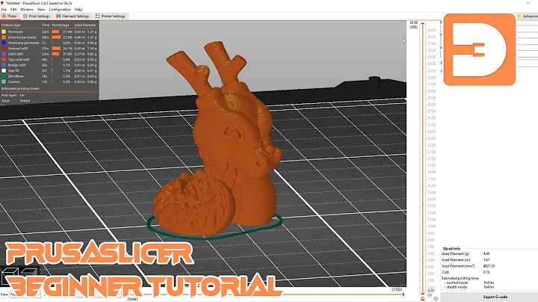The height and width of the screenshot is (302, 538).
Task: Toggle visibility of Bridge infill
Action: tap(16, 65)
